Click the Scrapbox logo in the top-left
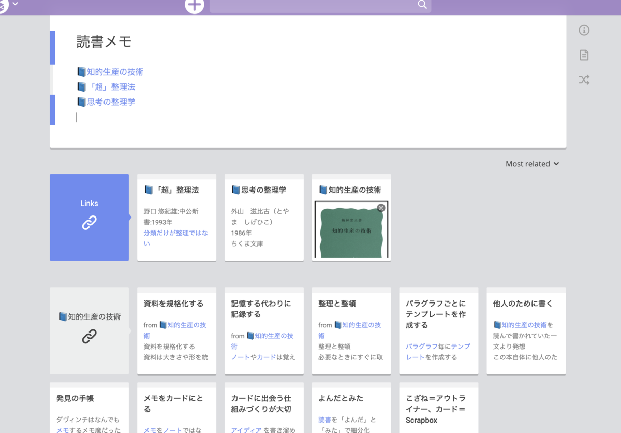The height and width of the screenshot is (433, 621). click(x=4, y=5)
